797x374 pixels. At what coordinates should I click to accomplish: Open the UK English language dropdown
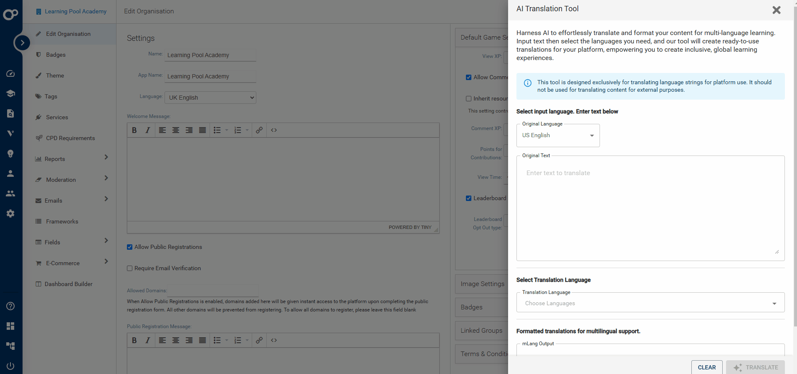(x=210, y=98)
